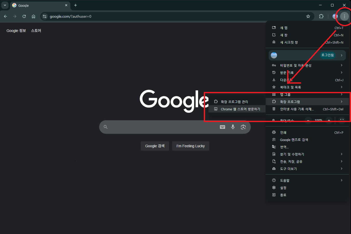Close the Google tab
Screen dimensions: 351x234
(x=66, y=5)
